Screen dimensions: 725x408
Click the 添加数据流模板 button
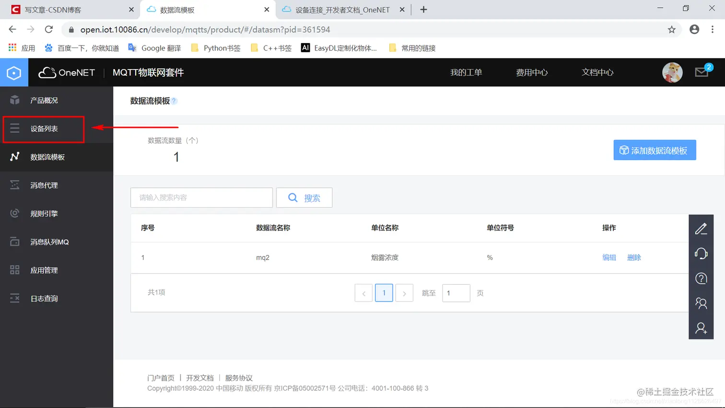(655, 150)
